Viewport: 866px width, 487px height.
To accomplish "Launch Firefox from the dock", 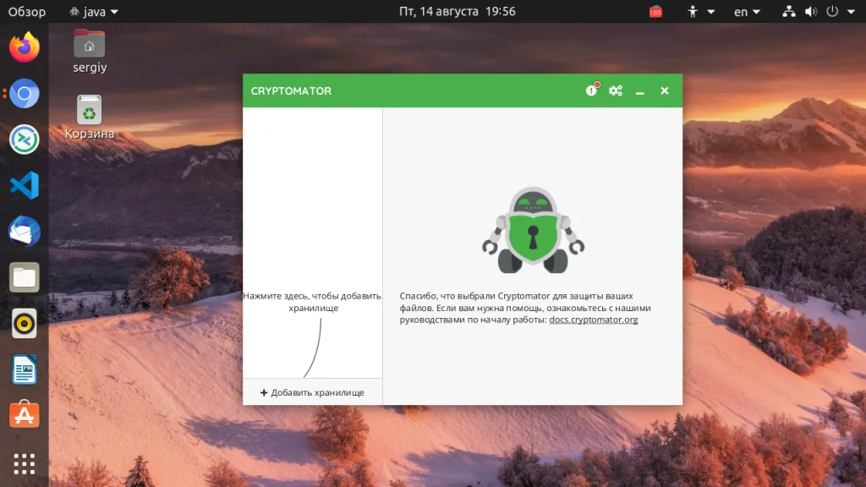I will click(x=25, y=47).
